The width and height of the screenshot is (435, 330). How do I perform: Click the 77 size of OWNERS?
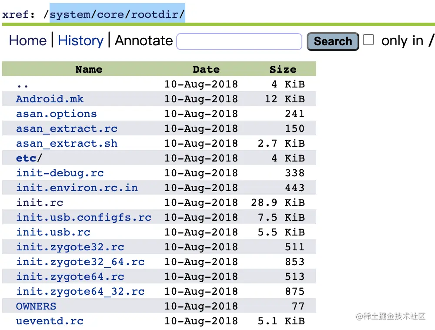(298, 306)
